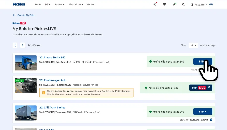Click the user account avatar icon
This screenshot has height=130, width=227.
point(192,5)
